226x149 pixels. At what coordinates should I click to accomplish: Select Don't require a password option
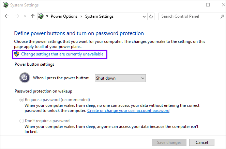pyautogui.click(x=22, y=121)
